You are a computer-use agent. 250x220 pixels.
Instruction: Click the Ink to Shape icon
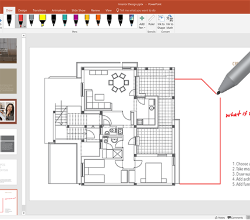(x=161, y=22)
